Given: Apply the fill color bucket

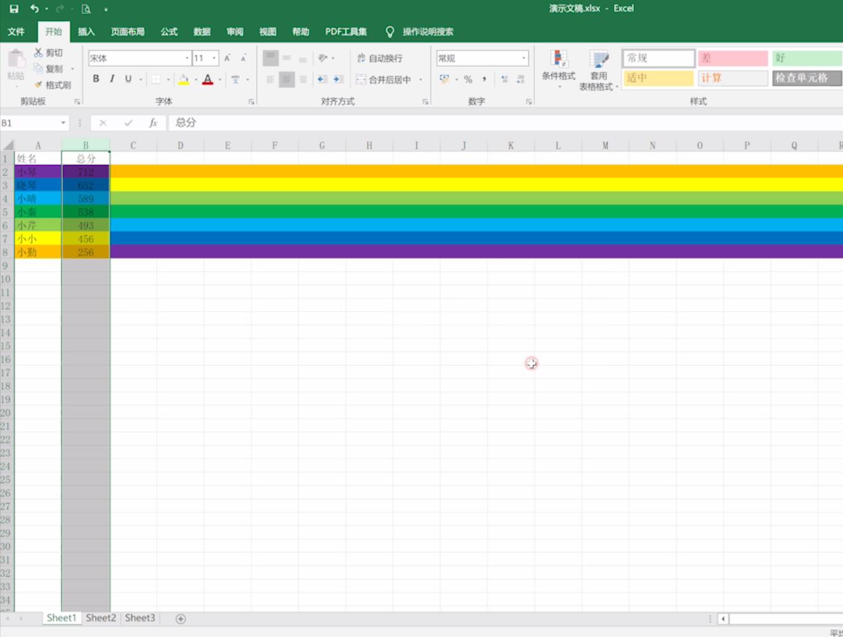Looking at the screenshot, I should point(184,79).
